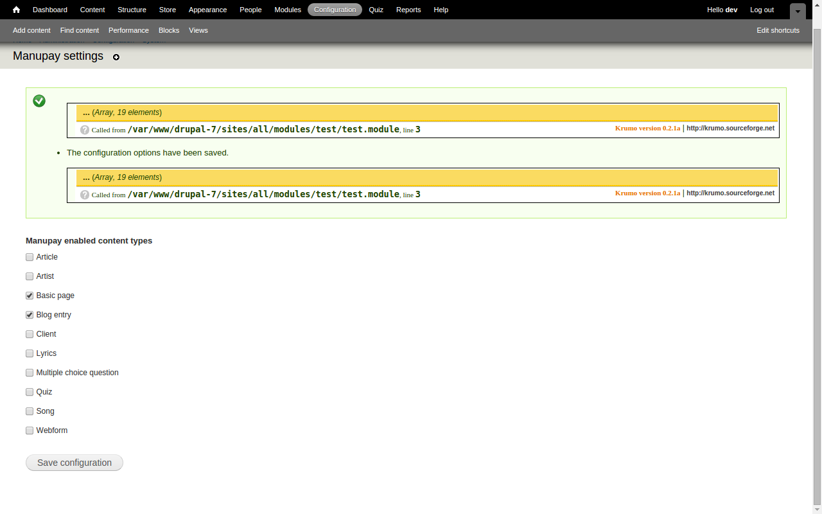Select the Webform checkbox
The image size is (822, 514).
[x=30, y=430]
